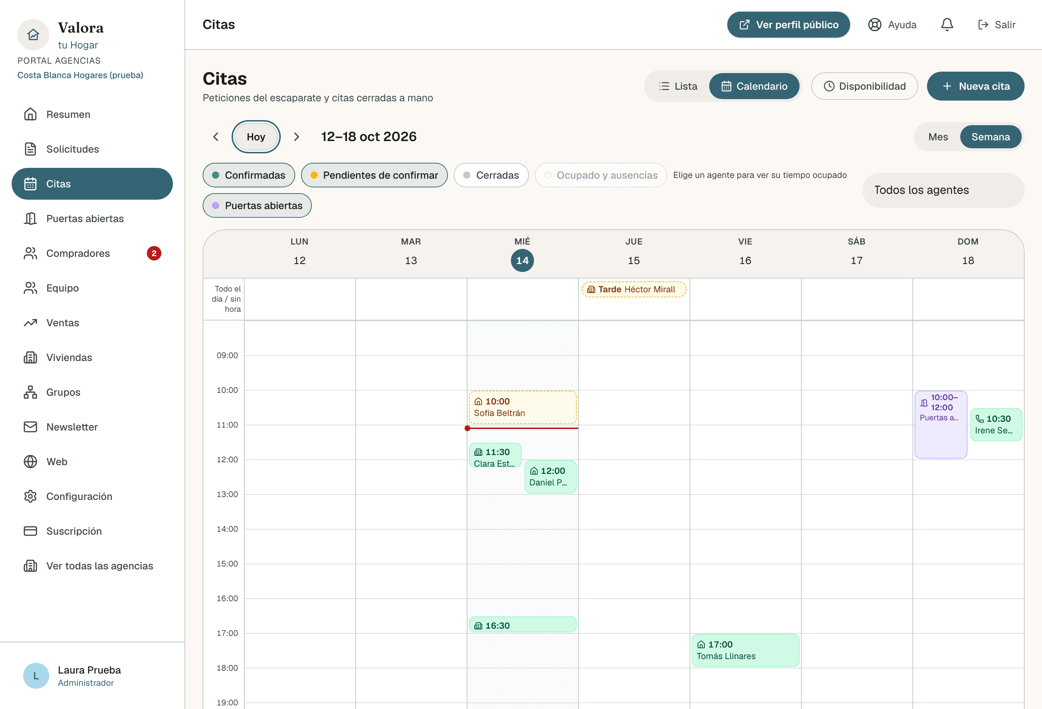The height and width of the screenshot is (709, 1042).
Task: Open the 10:00 Sofía Beltrán appointment
Action: 522,407
